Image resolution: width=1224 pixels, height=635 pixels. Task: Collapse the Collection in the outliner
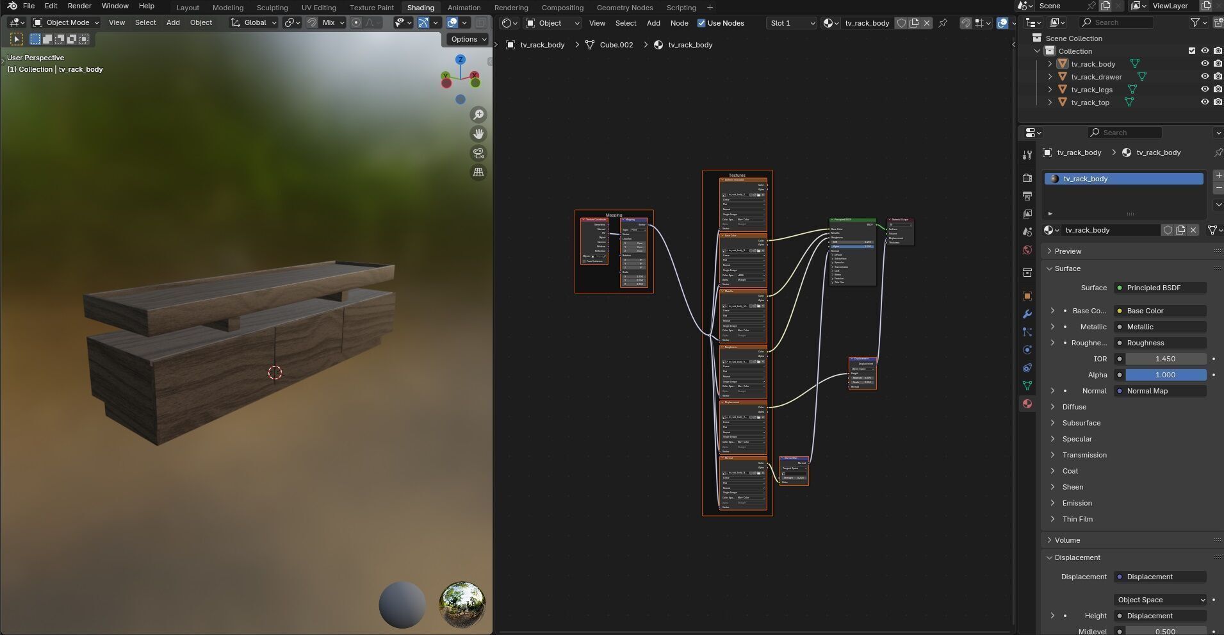1038,51
